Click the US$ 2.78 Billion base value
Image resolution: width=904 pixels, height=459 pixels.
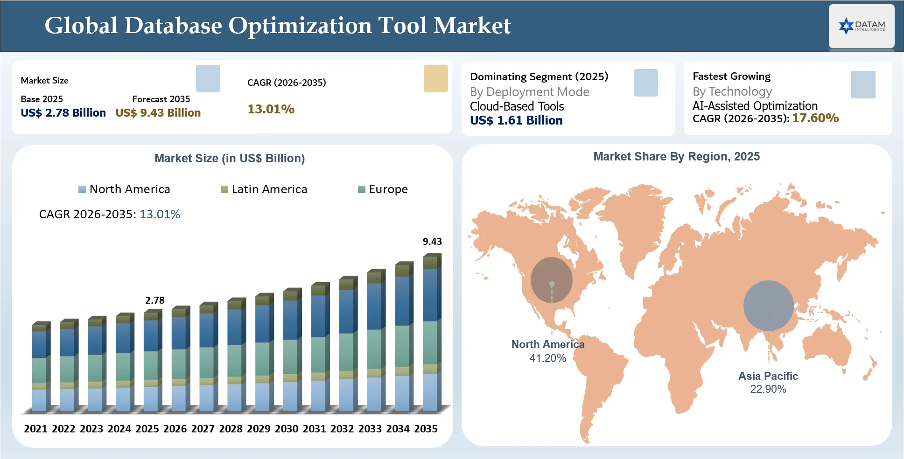pyautogui.click(x=63, y=113)
